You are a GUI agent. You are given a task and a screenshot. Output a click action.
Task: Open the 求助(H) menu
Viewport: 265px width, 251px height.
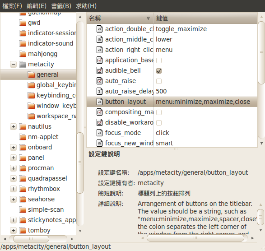point(86,6)
